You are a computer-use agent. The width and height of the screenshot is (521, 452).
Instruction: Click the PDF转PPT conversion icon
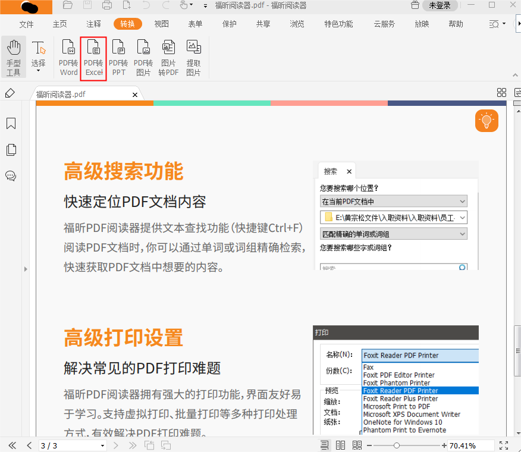[118, 57]
